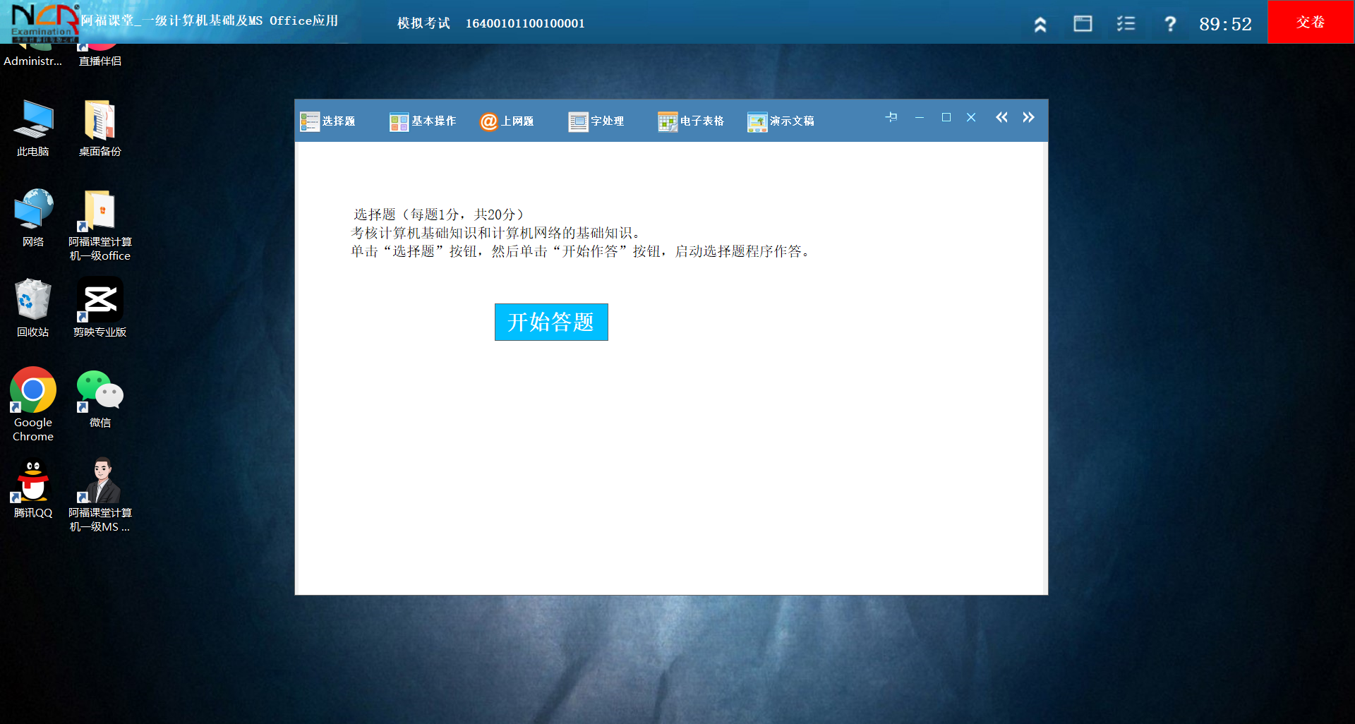Open the 选择题 section icon

[x=310, y=121]
